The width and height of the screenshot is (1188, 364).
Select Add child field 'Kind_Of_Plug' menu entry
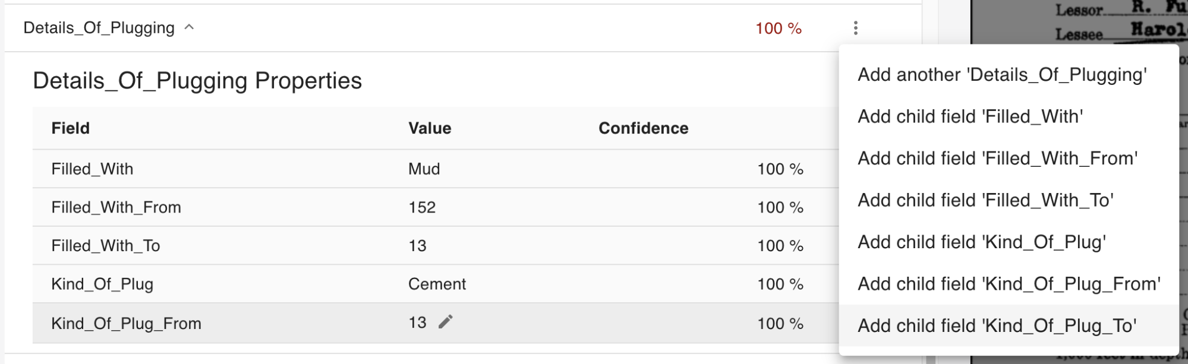click(x=981, y=242)
